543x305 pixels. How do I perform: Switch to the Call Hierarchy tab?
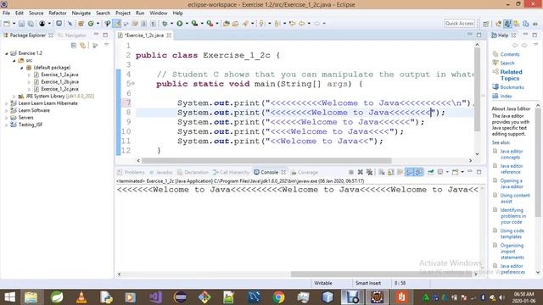tap(231, 172)
